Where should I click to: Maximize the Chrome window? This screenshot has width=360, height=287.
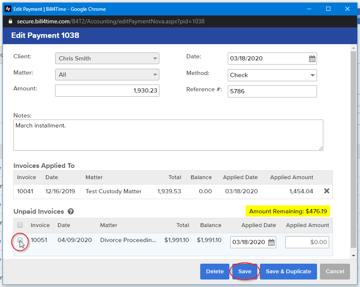click(x=328, y=9)
